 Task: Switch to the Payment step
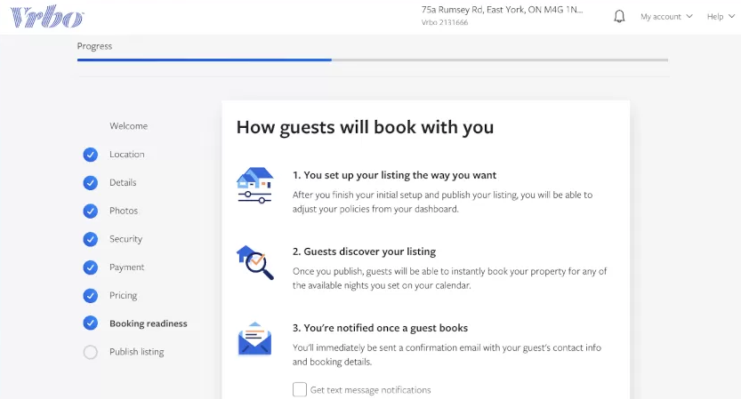[x=126, y=267]
